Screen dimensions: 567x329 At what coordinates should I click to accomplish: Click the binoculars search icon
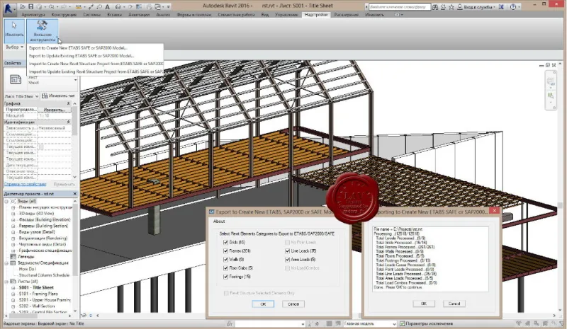(x=435, y=7)
